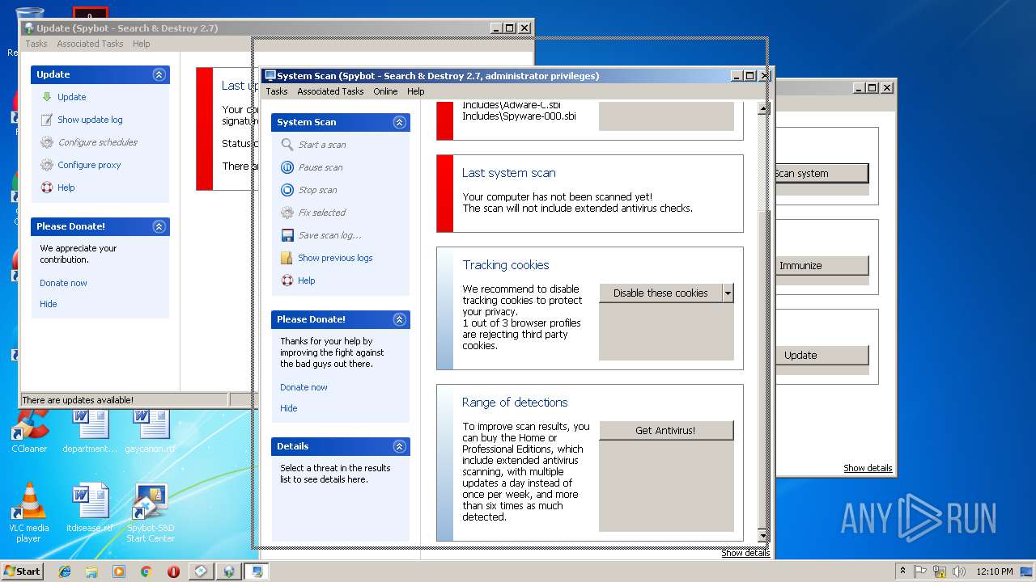Open Help menu in the Update window
The image size is (1036, 582).
pyautogui.click(x=142, y=44)
